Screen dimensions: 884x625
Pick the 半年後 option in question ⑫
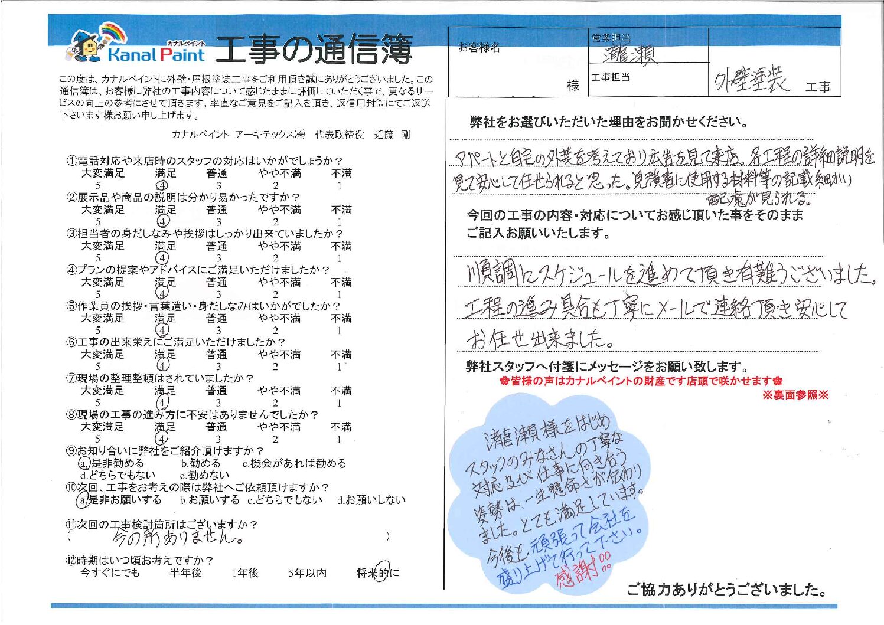coord(185,572)
